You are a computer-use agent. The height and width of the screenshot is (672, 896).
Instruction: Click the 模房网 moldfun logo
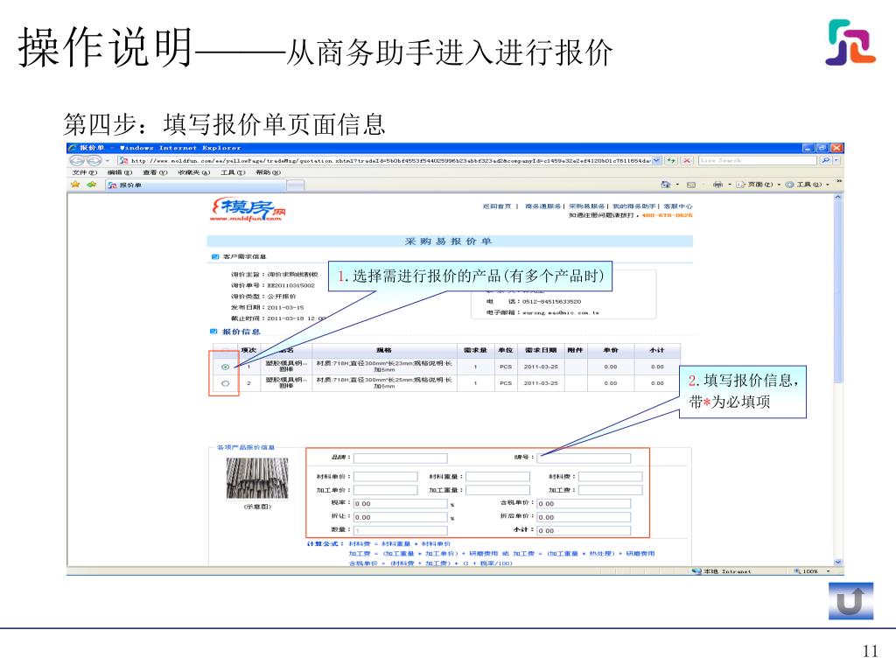click(x=248, y=210)
